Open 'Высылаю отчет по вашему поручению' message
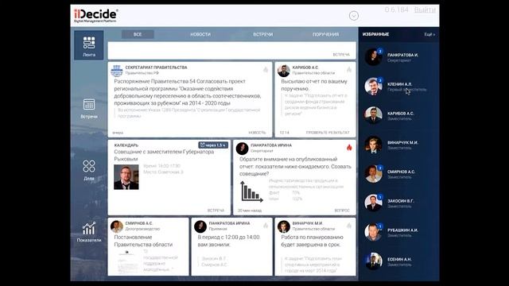 [x=314, y=85]
